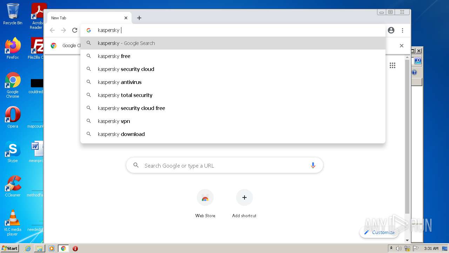Open the Acrobat Reader desktop shortcut
This screenshot has width=449, height=253.
click(x=37, y=16)
